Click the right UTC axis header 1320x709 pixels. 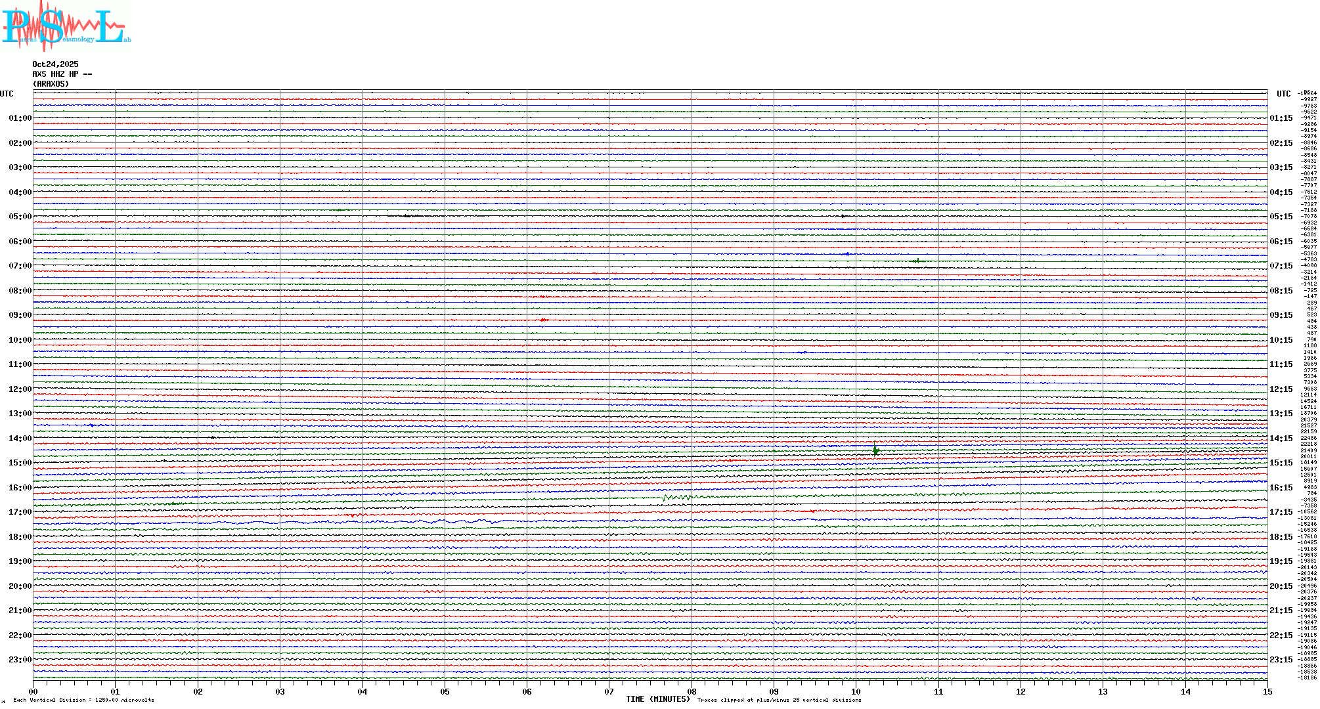coord(1283,94)
